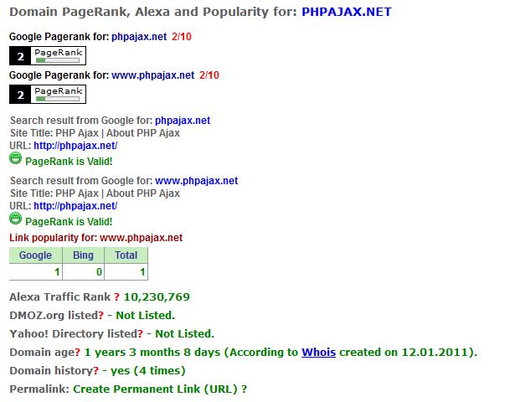Open www.phpajax.net link in second search result
This screenshot has height=402, width=510.
pos(197,181)
